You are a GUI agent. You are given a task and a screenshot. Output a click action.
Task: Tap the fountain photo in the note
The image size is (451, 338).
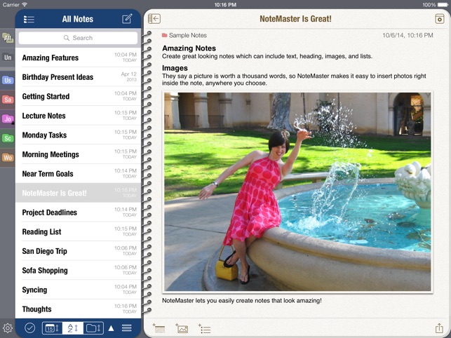(297, 192)
